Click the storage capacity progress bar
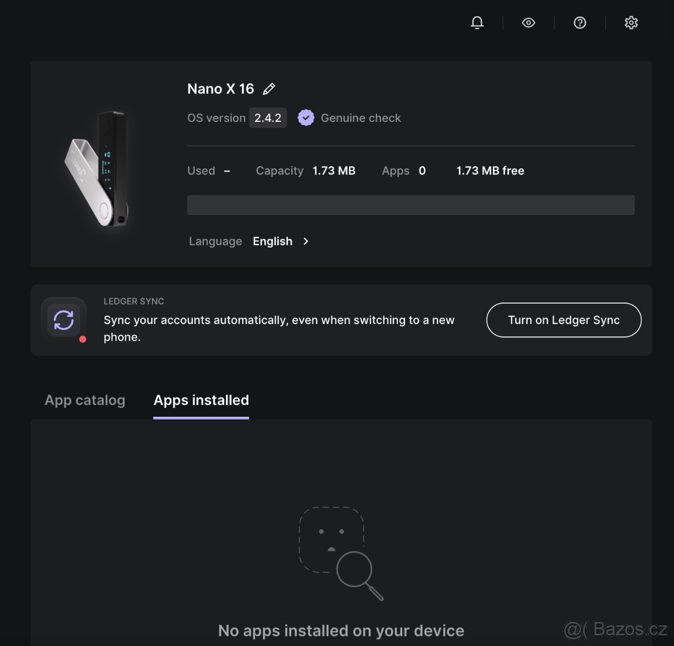 tap(411, 205)
